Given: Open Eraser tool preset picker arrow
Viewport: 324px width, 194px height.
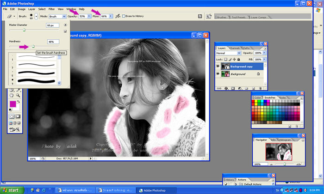Looking at the screenshot, I should 14,16.
